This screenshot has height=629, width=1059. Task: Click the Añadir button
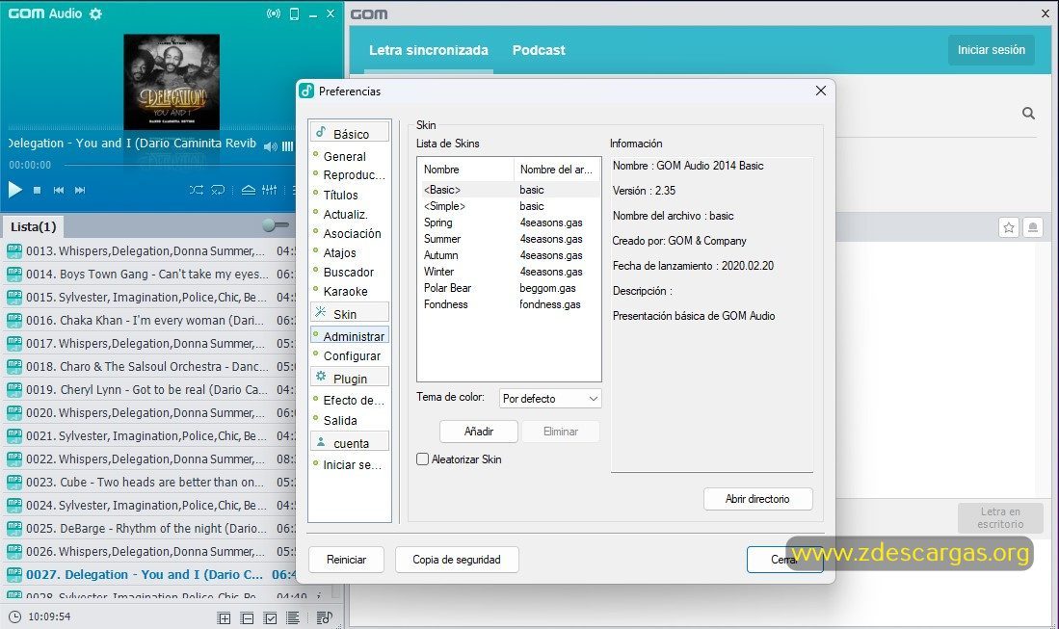(479, 432)
